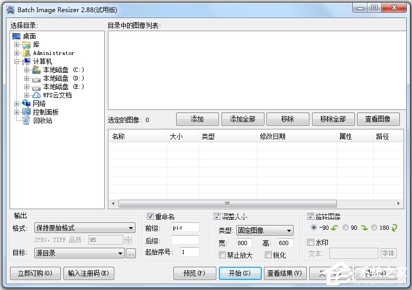Sort by the 大小 column header

[x=183, y=136]
